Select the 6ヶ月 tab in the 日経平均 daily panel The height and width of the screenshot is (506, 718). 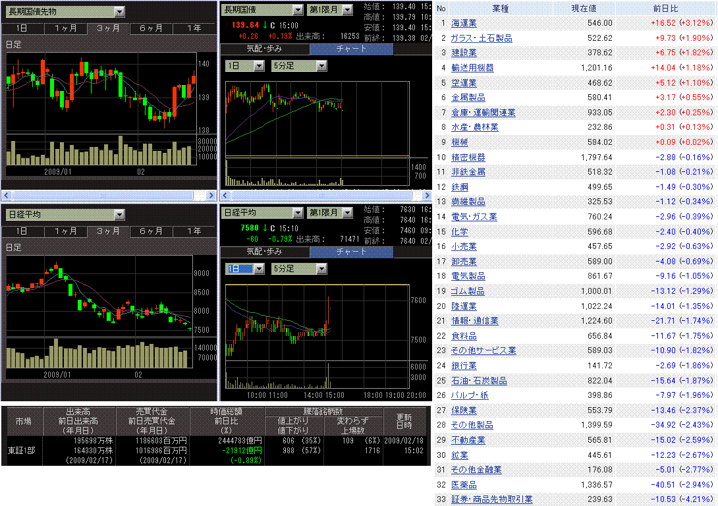tap(151, 231)
